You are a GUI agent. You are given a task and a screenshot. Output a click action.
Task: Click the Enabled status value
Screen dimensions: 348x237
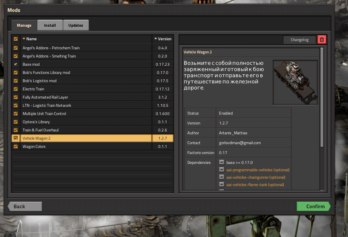(226, 113)
